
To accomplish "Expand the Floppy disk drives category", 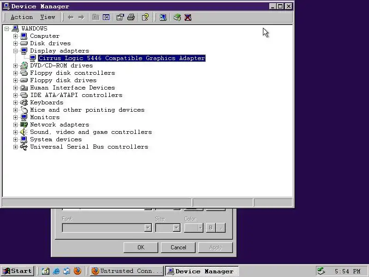I will pyautogui.click(x=15, y=80).
